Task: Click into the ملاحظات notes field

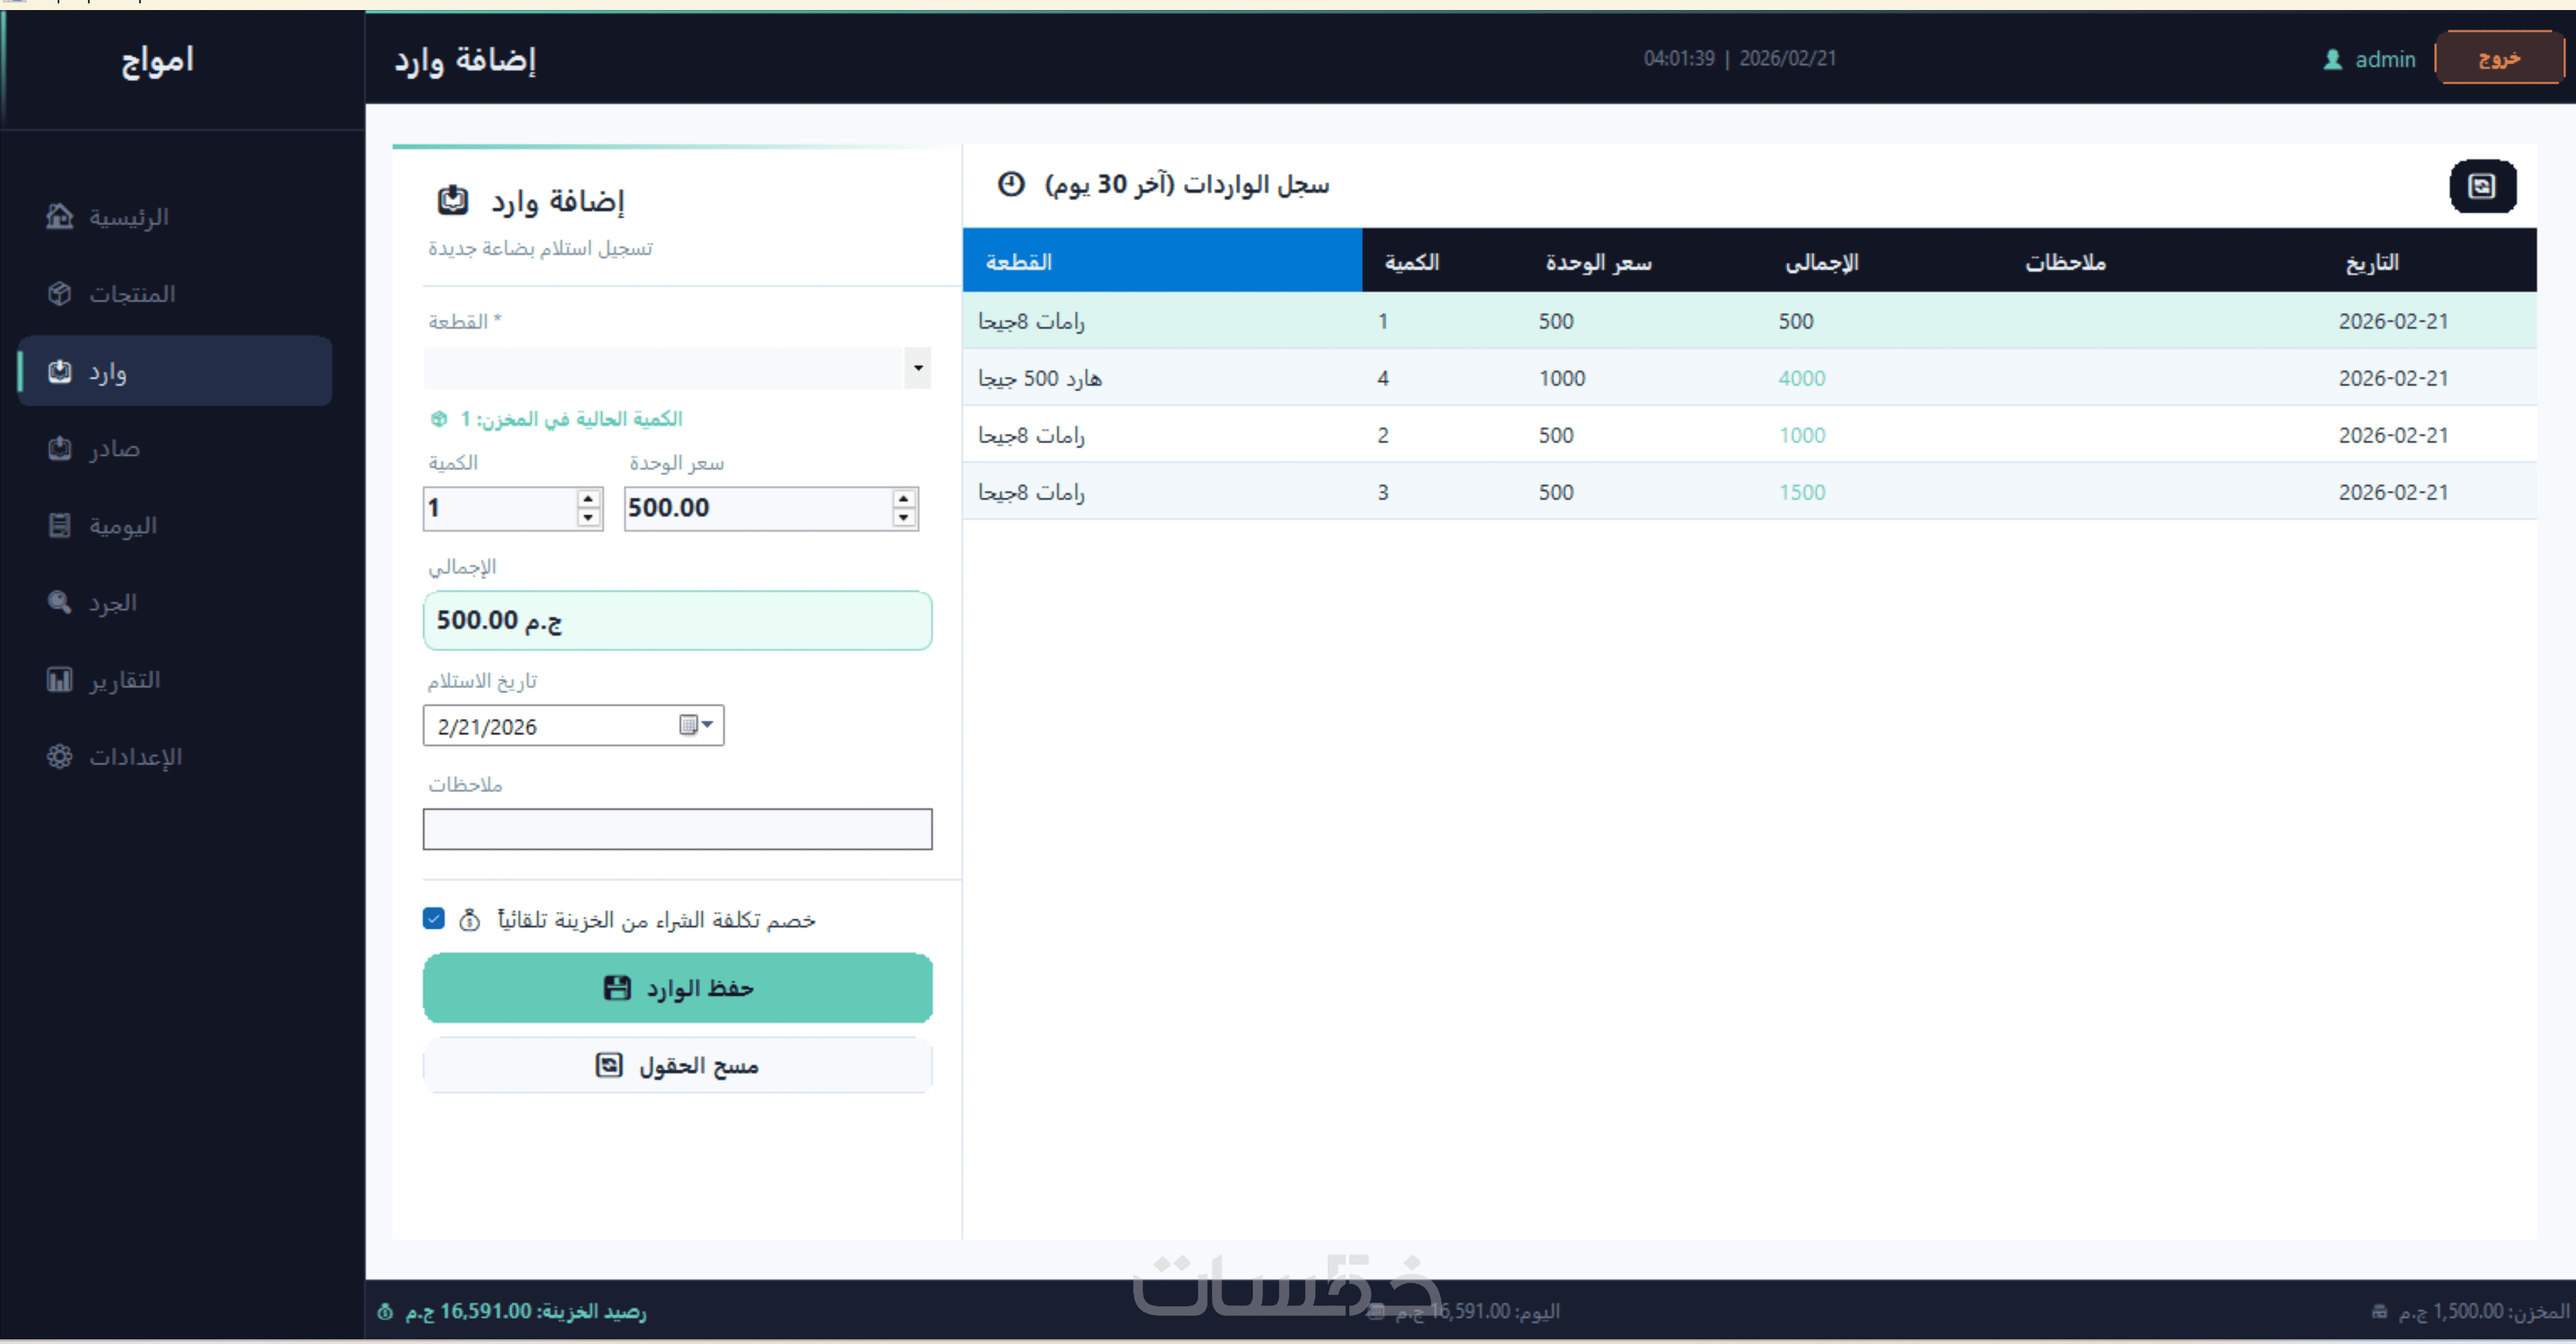Action: (x=677, y=830)
